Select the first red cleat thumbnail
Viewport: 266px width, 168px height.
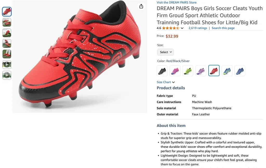coord(7,12)
